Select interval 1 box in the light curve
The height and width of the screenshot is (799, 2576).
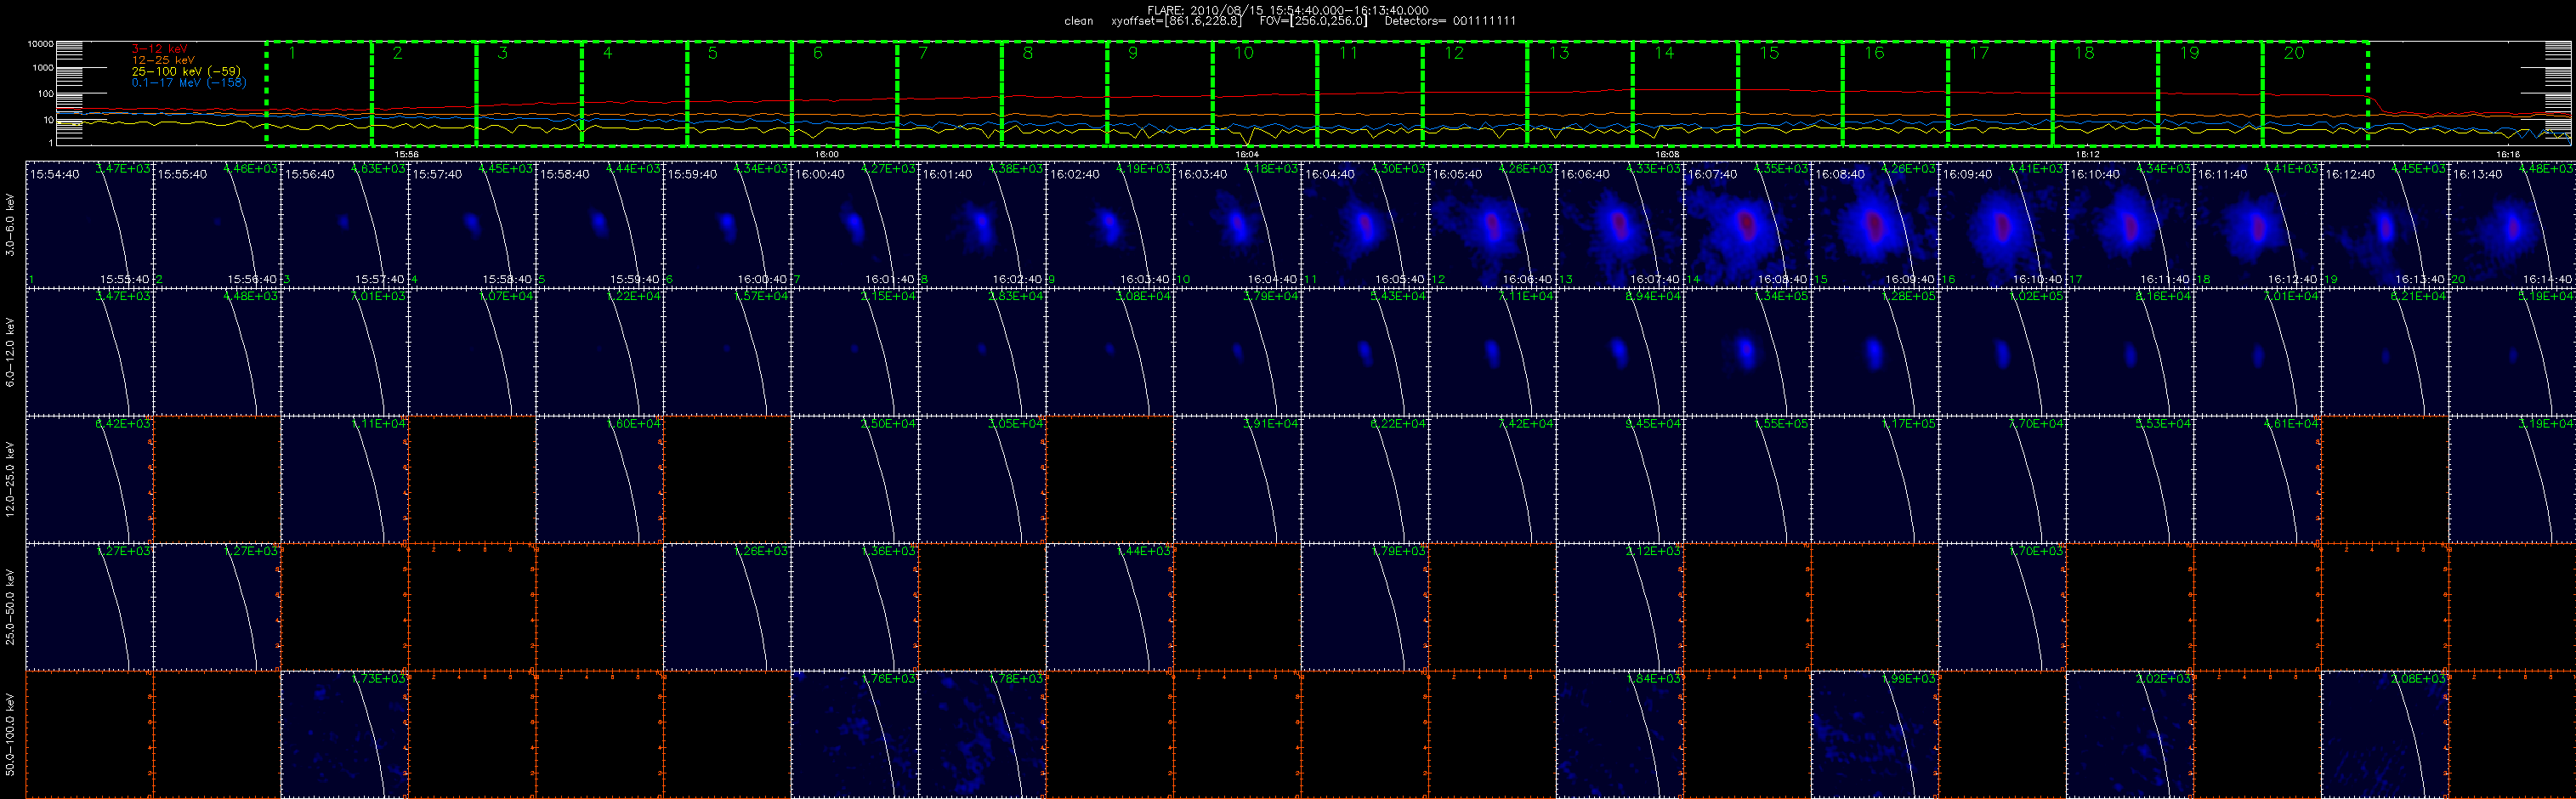[x=319, y=94]
